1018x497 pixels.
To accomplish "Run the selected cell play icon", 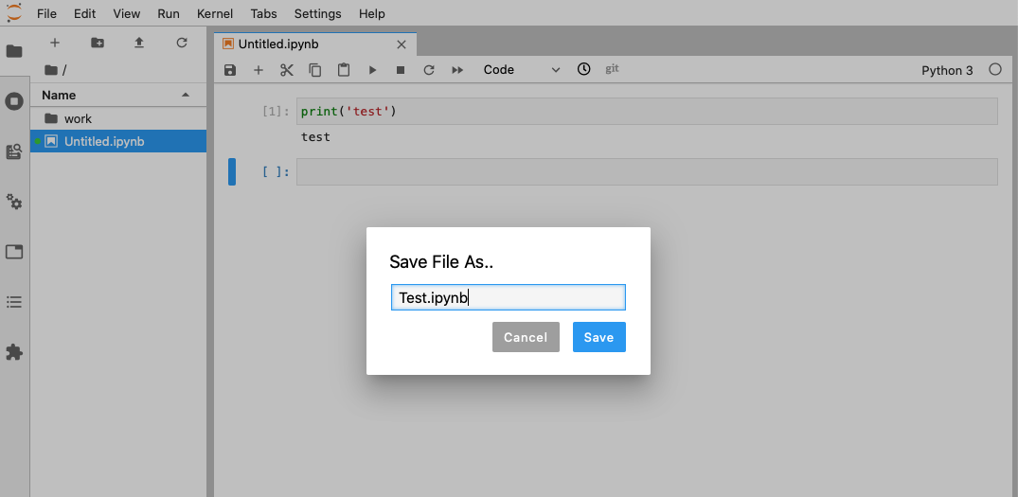I will pos(372,70).
